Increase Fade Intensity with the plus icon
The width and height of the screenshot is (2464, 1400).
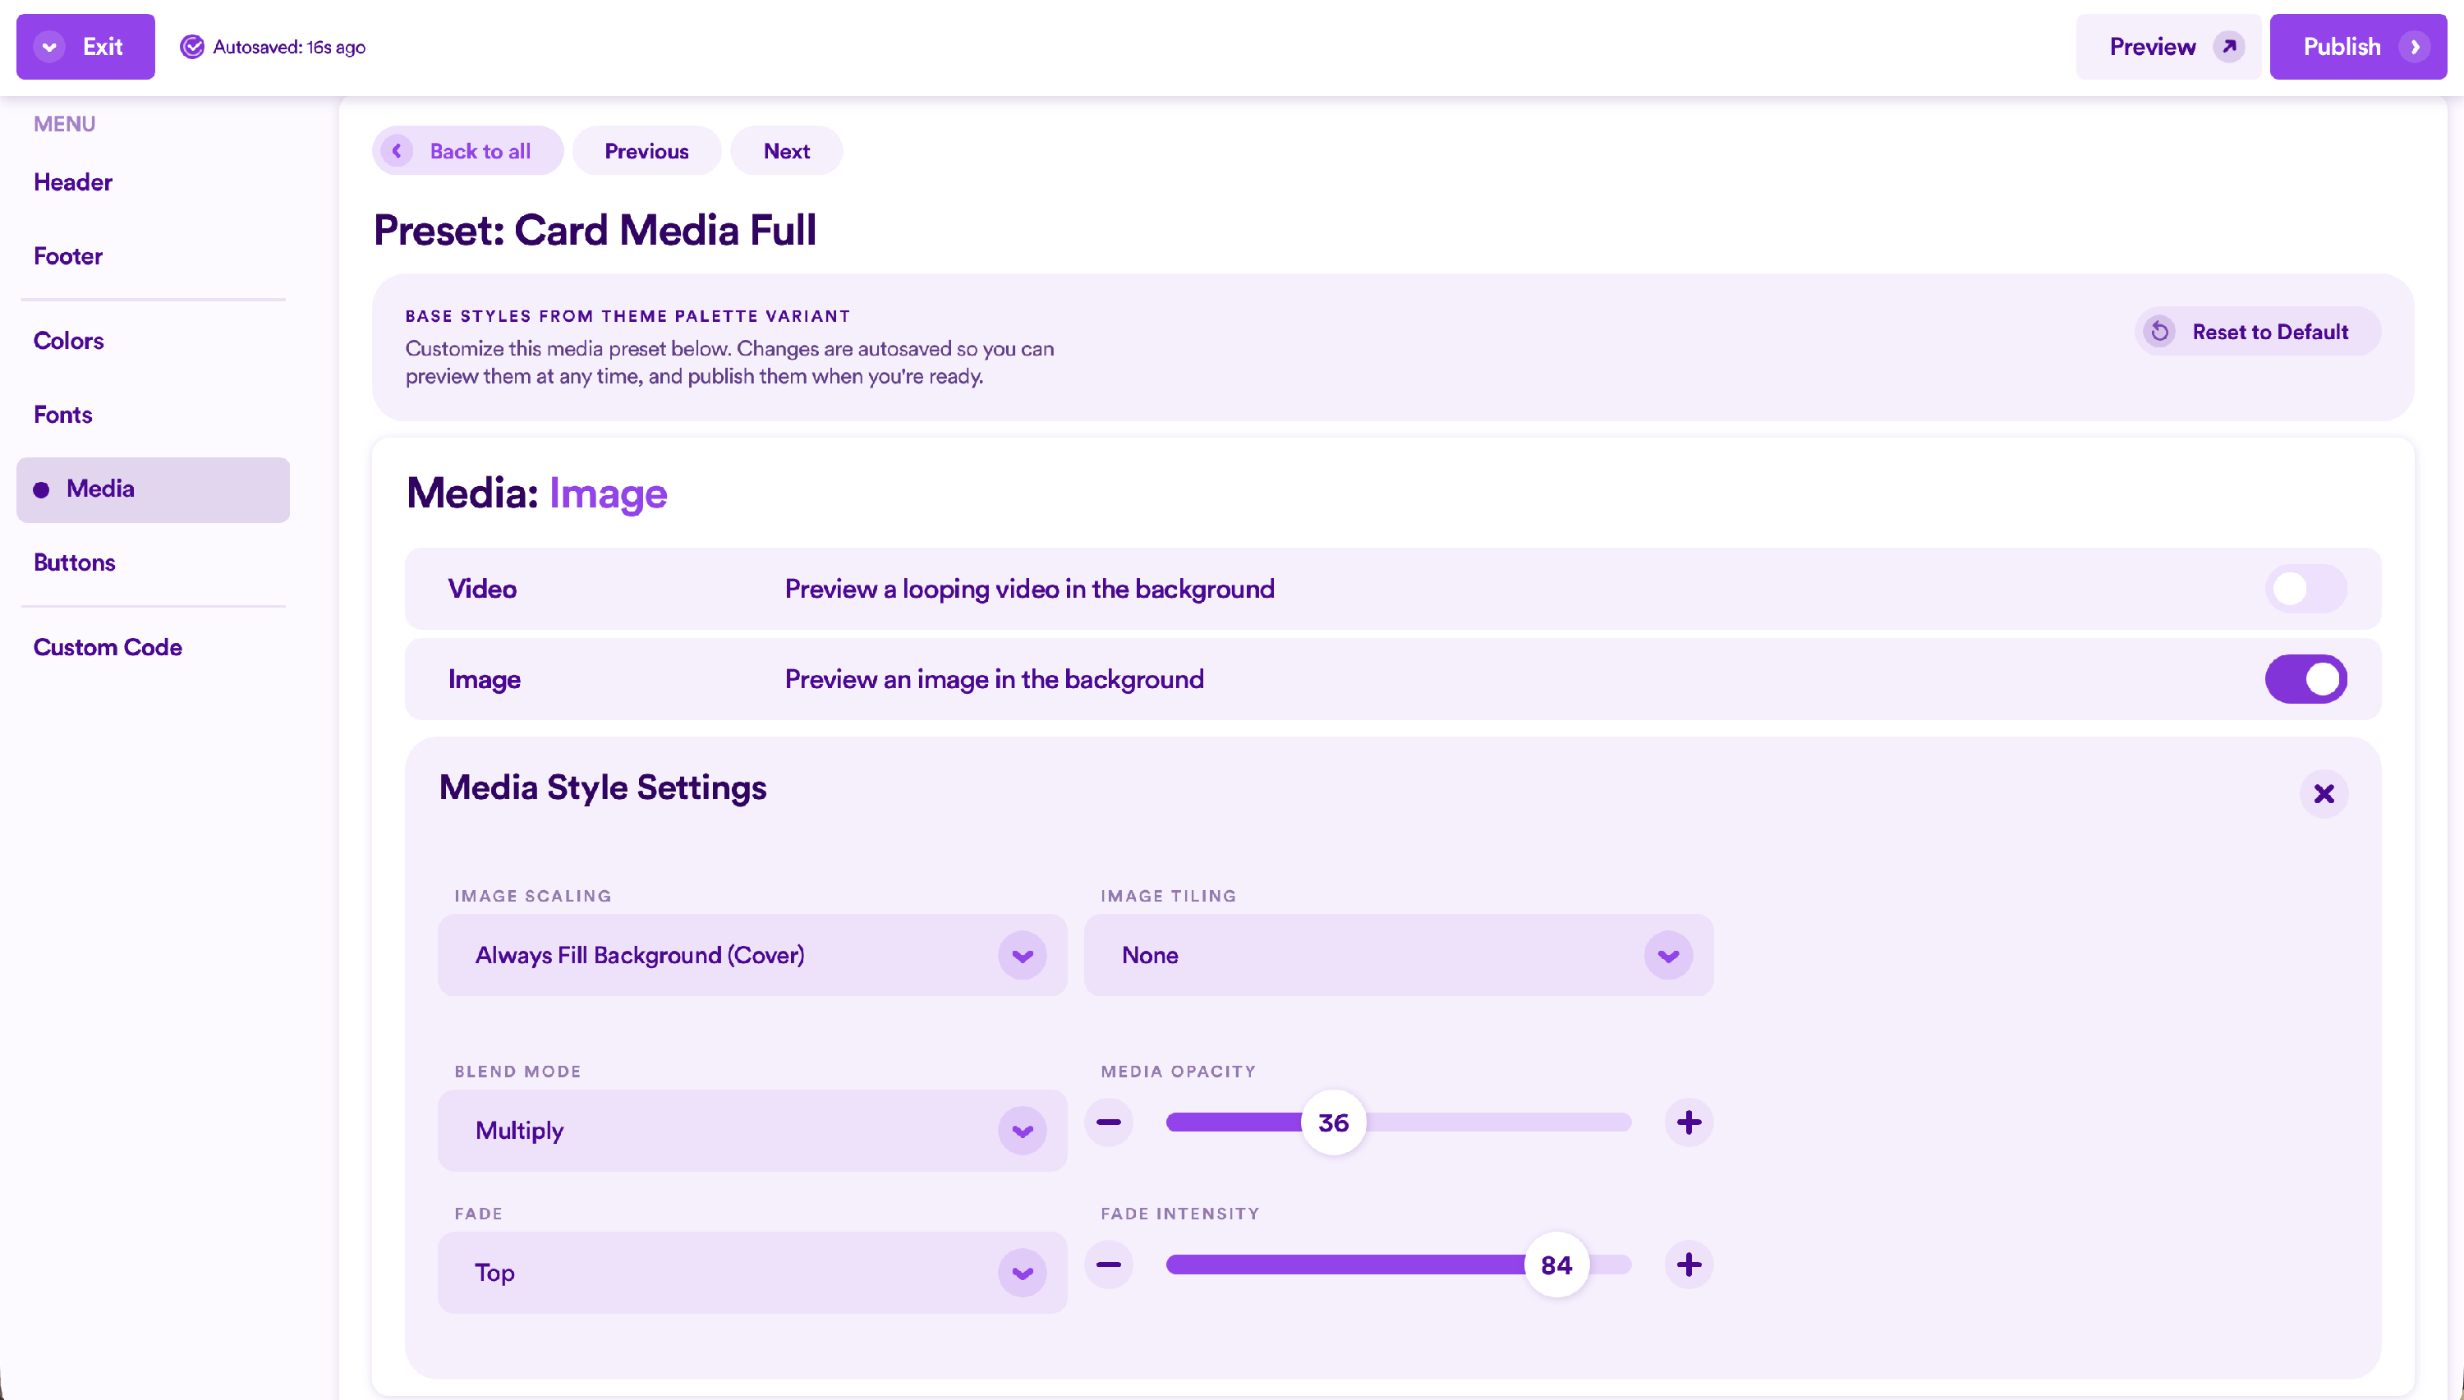pyautogui.click(x=1689, y=1265)
